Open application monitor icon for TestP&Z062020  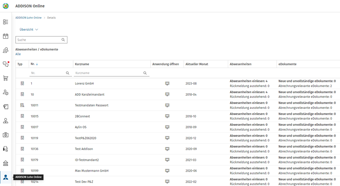pyautogui.click(x=167, y=138)
